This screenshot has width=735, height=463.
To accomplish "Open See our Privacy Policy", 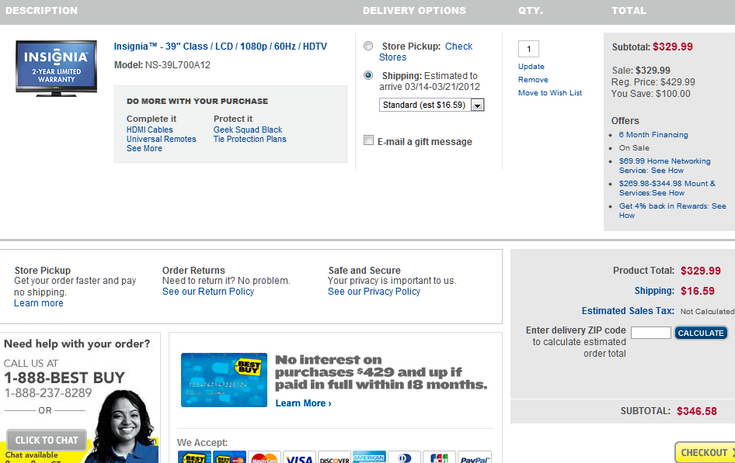I will 374,292.
